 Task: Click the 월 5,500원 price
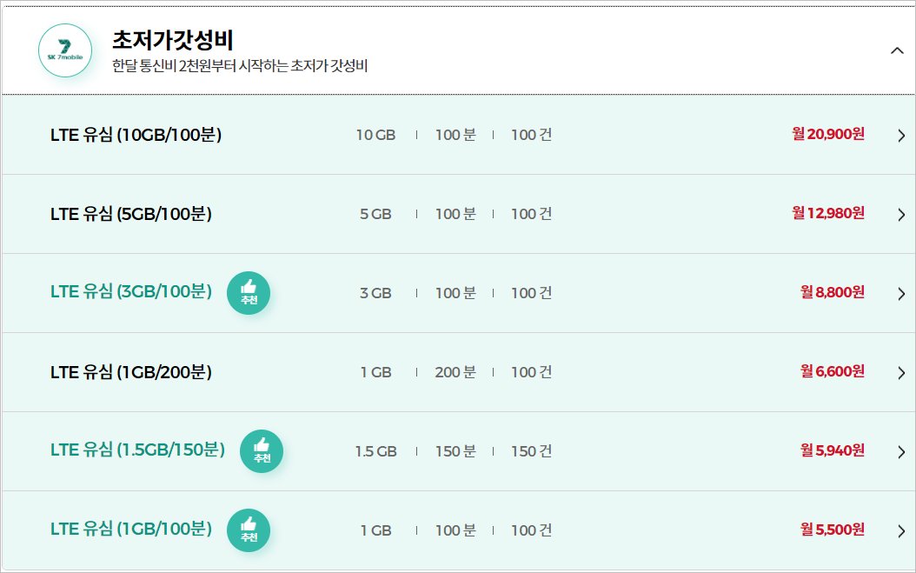pyautogui.click(x=832, y=530)
